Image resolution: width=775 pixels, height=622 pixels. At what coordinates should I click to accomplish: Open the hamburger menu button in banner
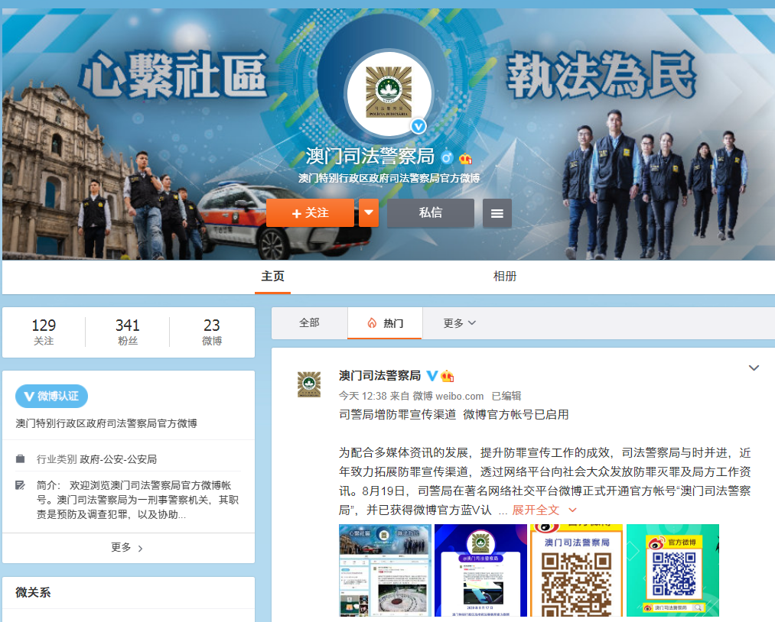coord(497,212)
